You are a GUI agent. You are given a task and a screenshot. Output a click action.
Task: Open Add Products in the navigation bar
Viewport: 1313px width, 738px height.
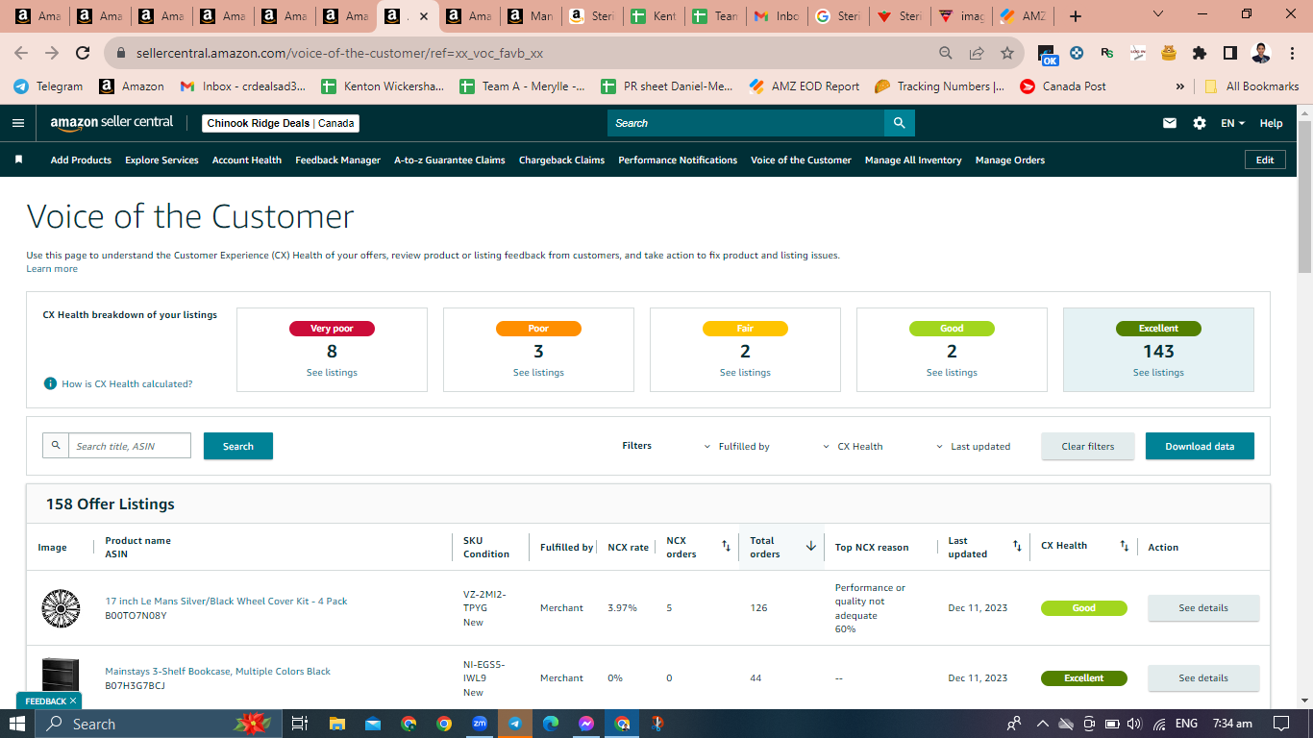tap(81, 160)
